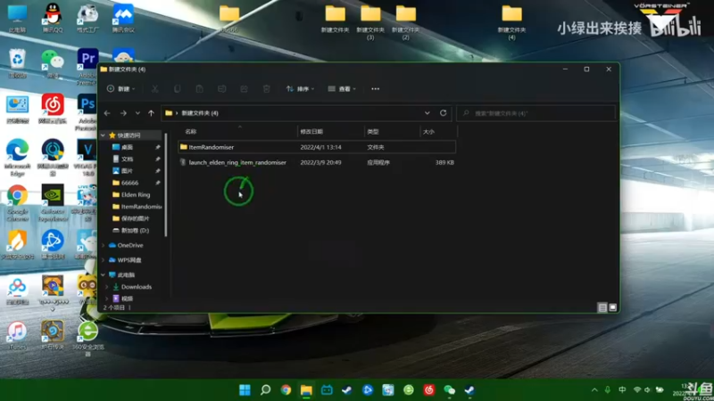
Task: Click the Share icon in Explorer toolbar
Action: 244,89
